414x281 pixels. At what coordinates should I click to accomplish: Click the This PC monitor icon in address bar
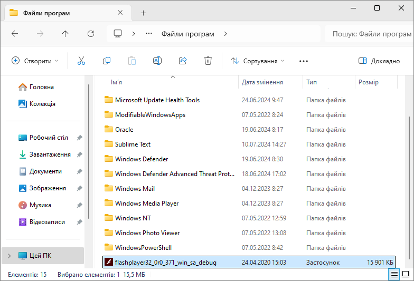[118, 34]
